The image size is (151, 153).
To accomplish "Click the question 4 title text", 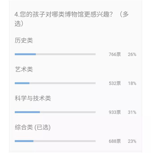I will click(64, 15).
